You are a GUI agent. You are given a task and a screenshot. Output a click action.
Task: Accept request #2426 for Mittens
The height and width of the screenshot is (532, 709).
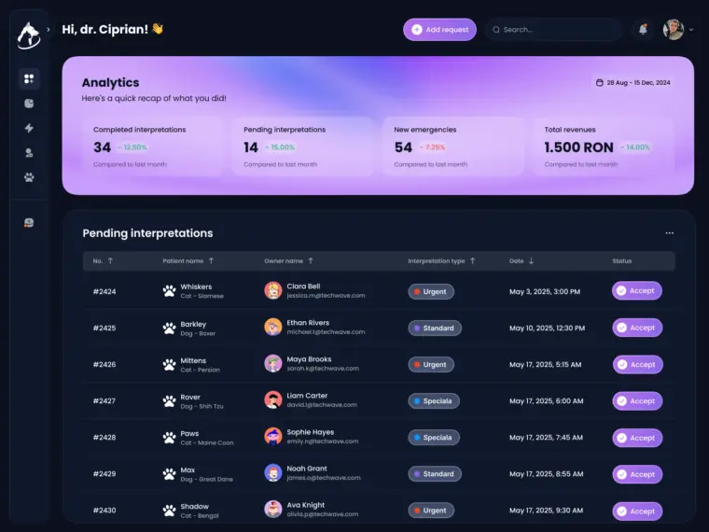[637, 365]
